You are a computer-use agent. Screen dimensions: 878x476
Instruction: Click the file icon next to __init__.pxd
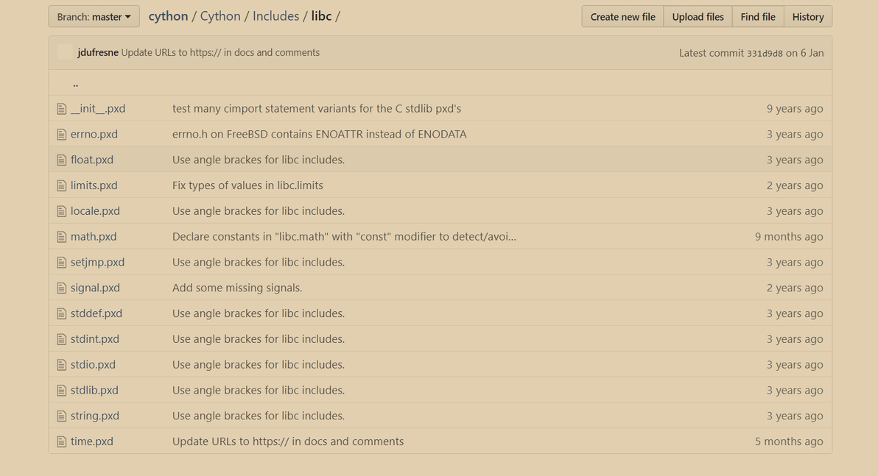[x=62, y=109]
